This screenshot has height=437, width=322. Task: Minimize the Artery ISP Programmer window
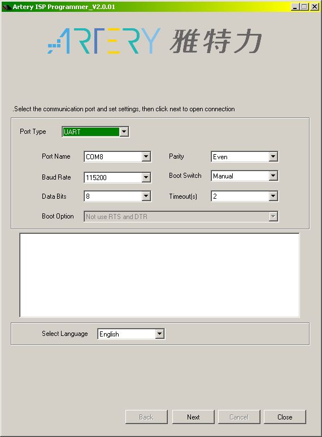[295, 6]
